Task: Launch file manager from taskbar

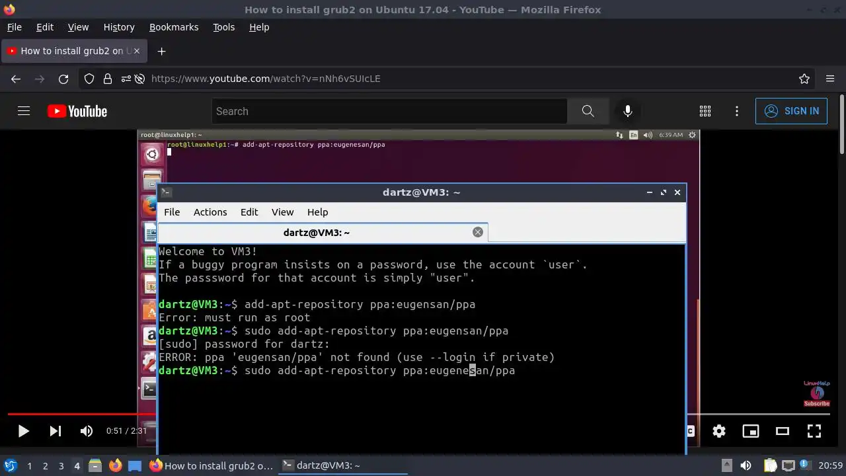Action: 95,465
